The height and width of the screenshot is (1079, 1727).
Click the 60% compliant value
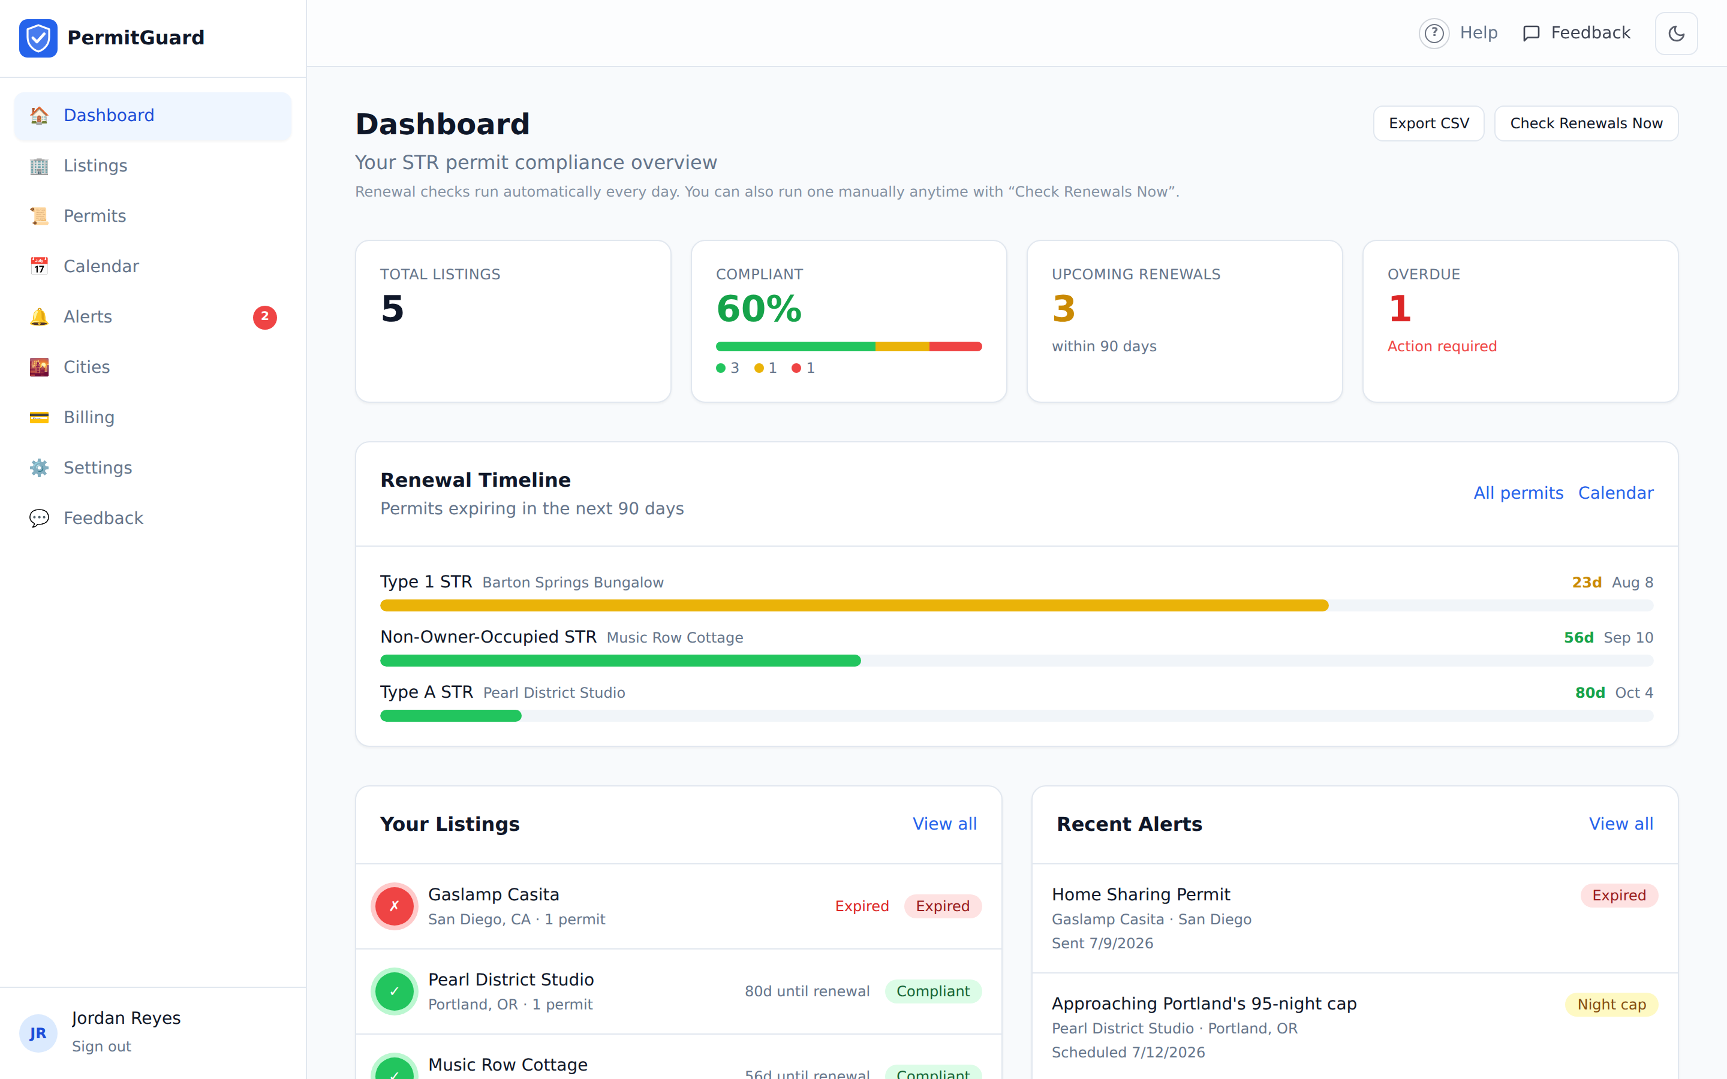[x=759, y=309]
